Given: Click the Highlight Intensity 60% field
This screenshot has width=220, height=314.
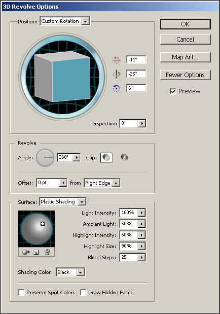Looking at the screenshot, I should [x=129, y=235].
